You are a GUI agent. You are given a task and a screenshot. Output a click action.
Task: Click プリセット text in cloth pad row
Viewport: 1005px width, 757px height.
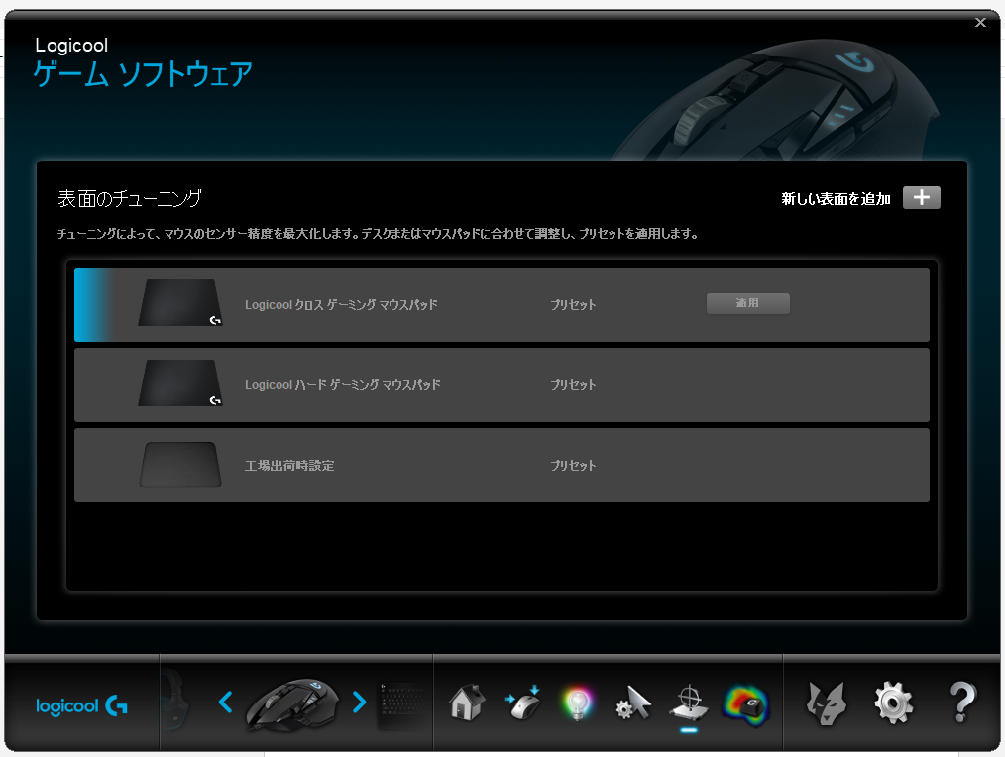click(573, 304)
